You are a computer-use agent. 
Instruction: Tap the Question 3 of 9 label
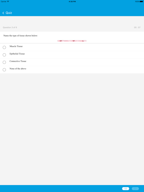pyautogui.click(x=10, y=27)
